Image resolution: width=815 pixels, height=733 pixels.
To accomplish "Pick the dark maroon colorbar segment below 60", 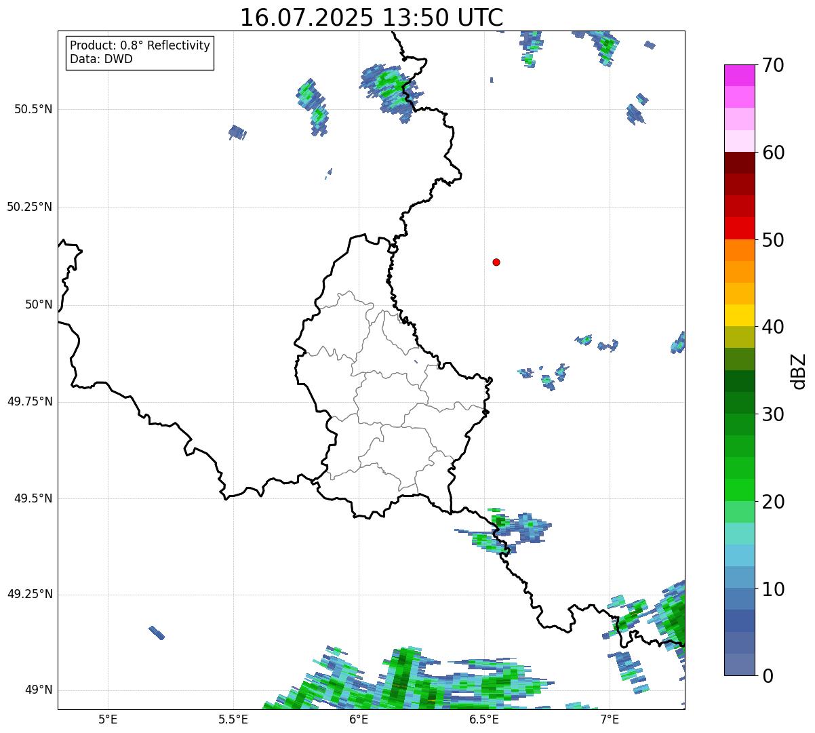I will click(740, 163).
